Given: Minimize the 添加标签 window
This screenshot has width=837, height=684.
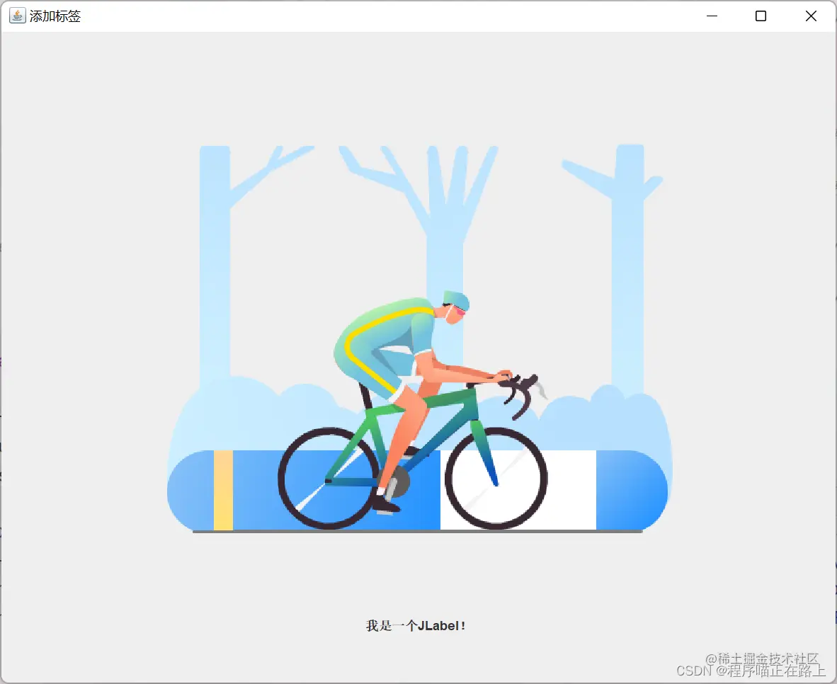Looking at the screenshot, I should pyautogui.click(x=712, y=16).
